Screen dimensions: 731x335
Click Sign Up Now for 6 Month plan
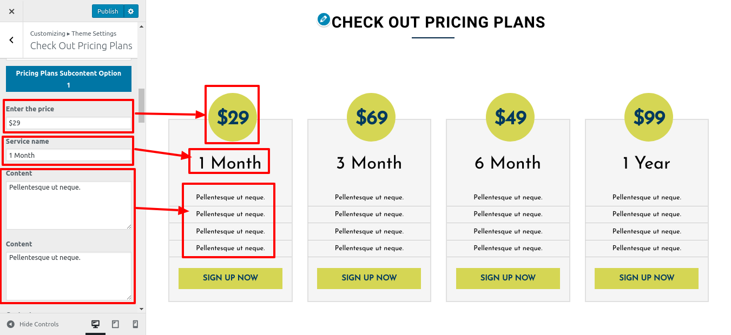508,278
